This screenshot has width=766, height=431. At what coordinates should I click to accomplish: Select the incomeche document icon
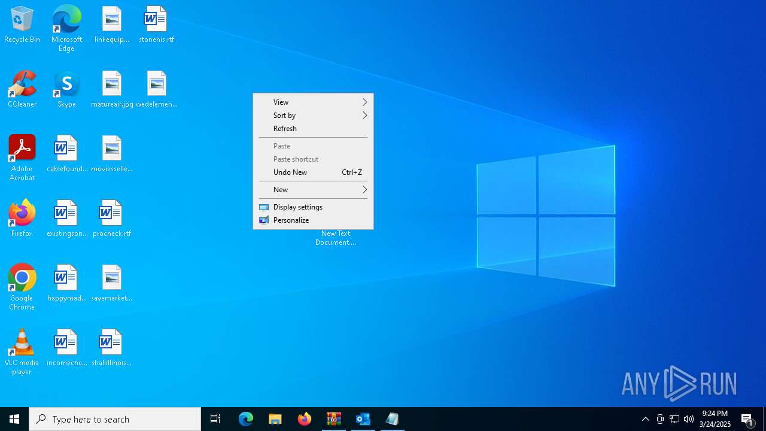point(66,348)
